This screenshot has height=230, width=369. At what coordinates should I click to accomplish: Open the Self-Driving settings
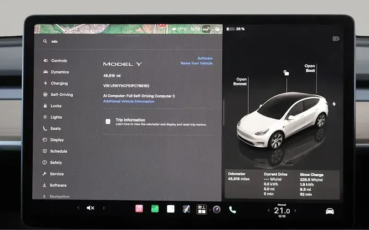tap(58, 95)
